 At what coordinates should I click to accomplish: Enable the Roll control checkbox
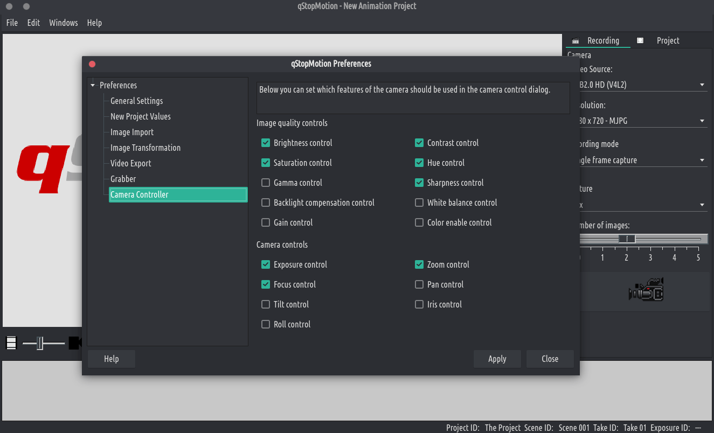[266, 324]
